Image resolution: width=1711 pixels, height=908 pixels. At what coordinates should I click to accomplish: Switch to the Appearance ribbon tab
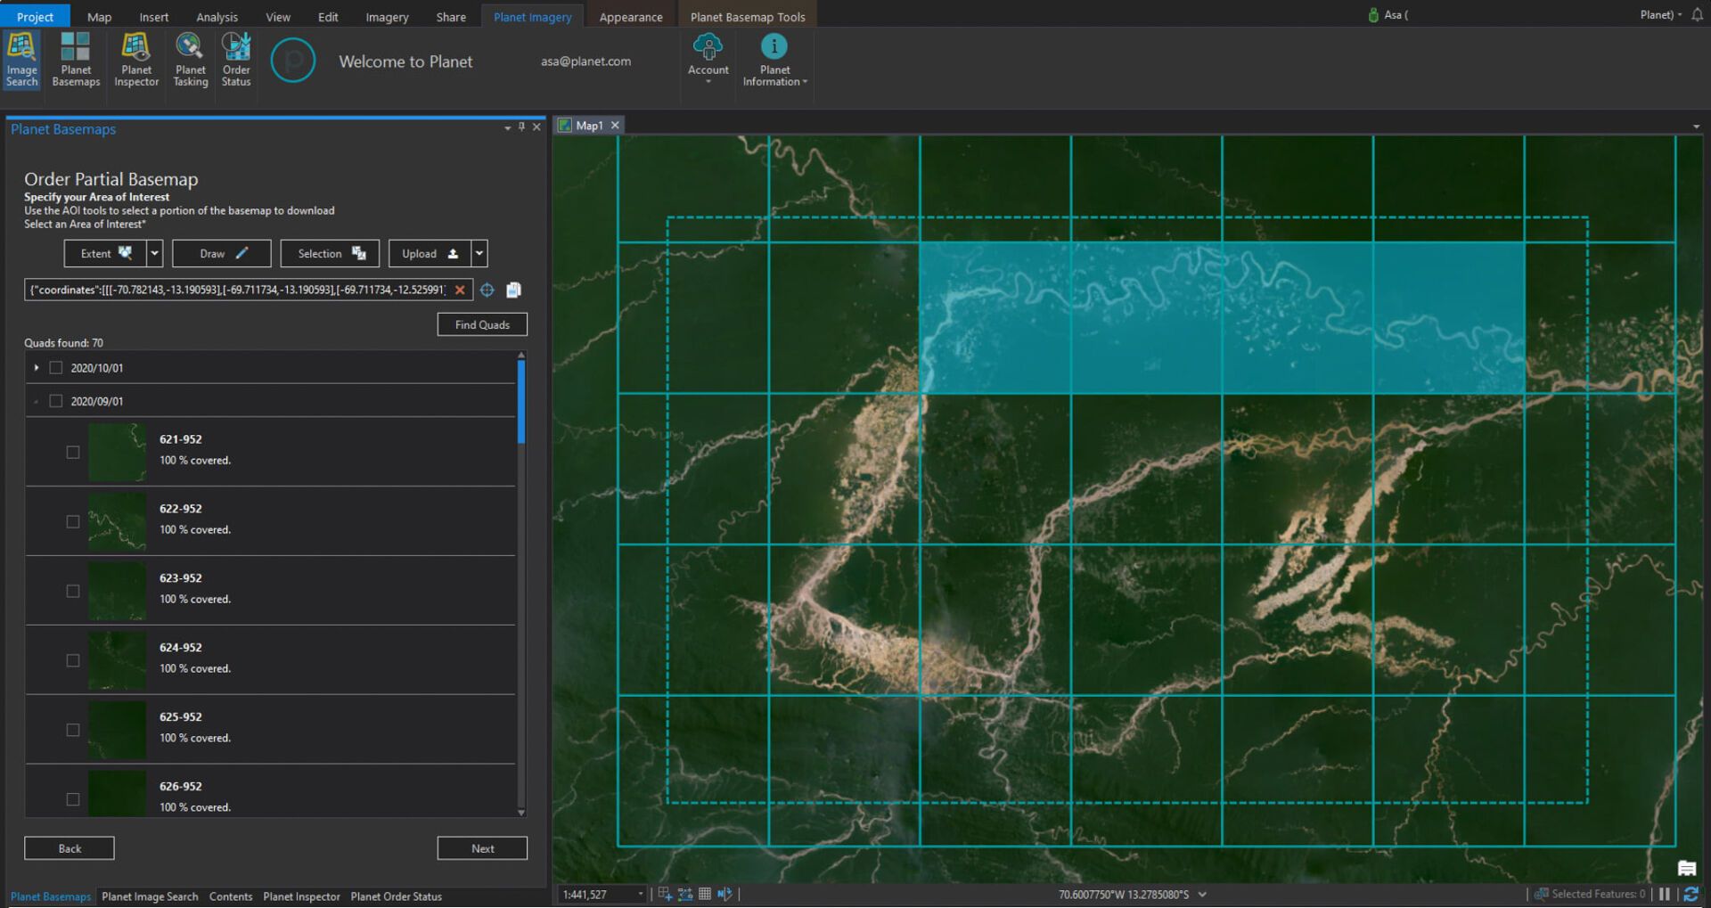(x=631, y=17)
